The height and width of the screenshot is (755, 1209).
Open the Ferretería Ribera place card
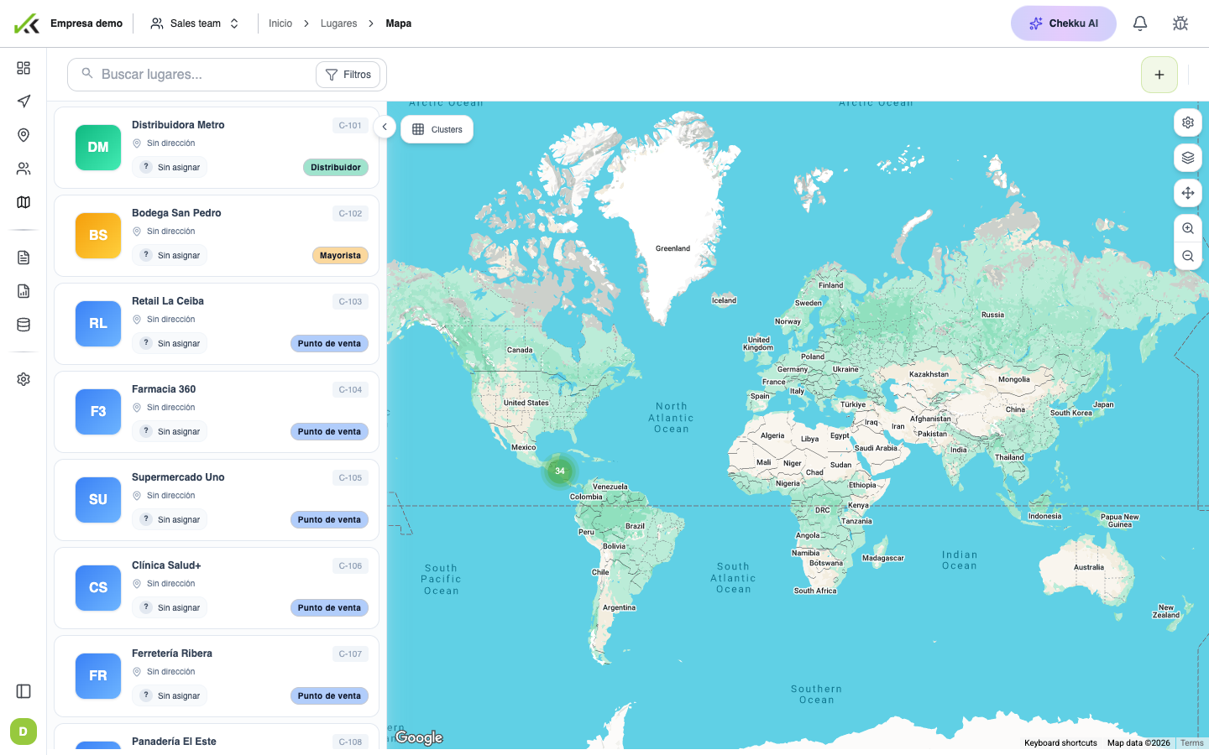pos(217,676)
